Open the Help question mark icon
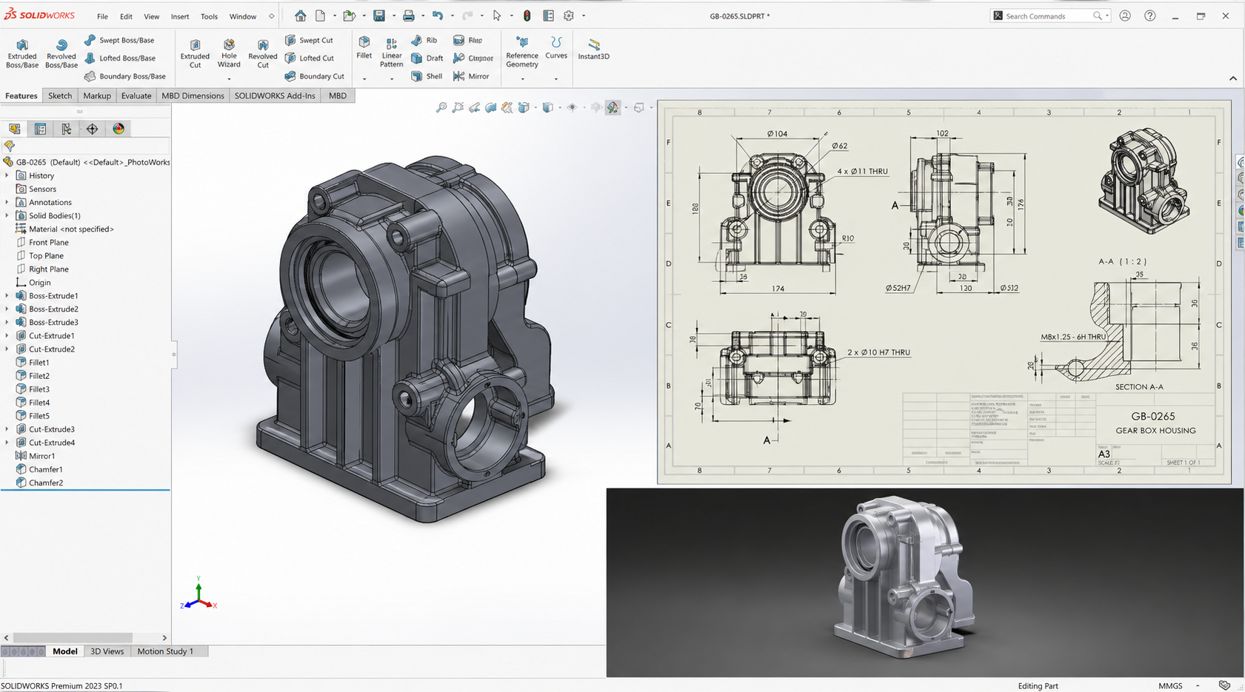1245x692 pixels. pos(1149,16)
